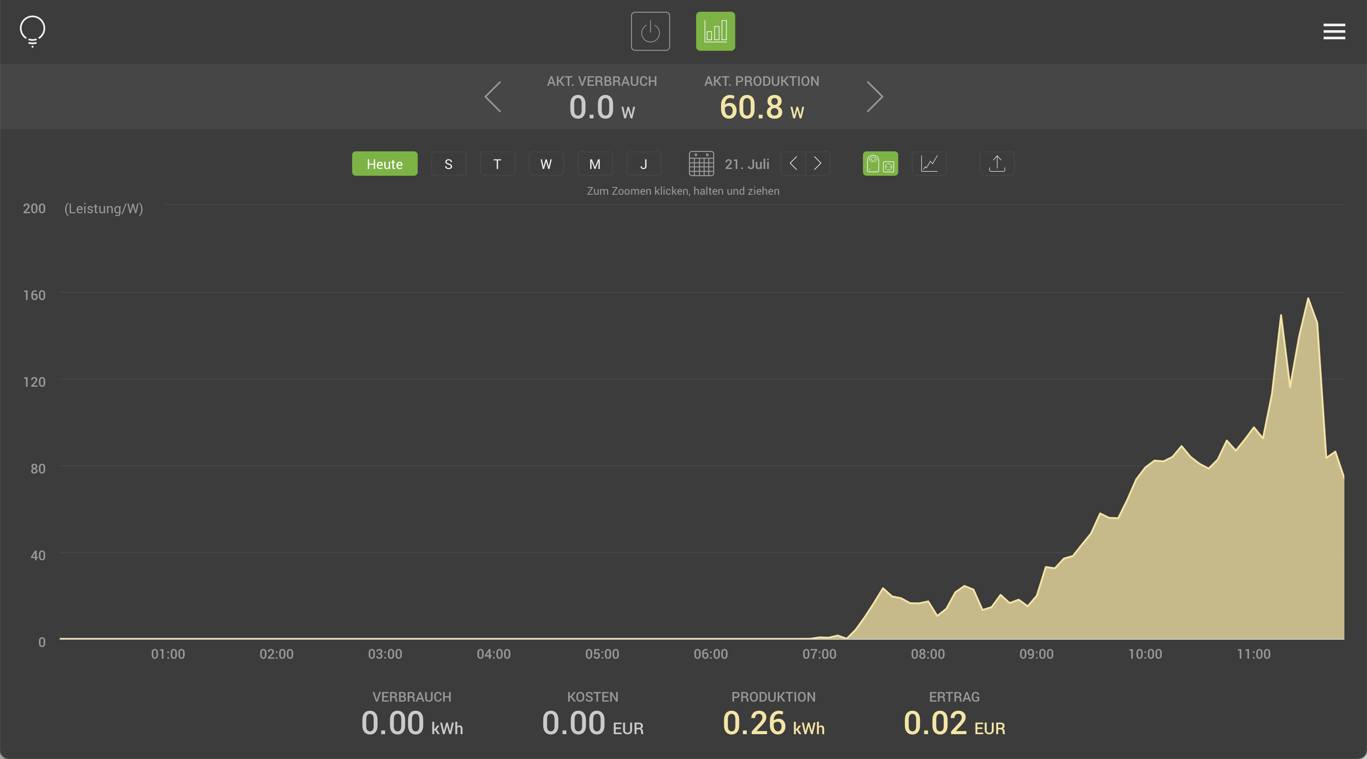The height and width of the screenshot is (759, 1367).
Task: Switch to W (week) range
Action: [x=546, y=164]
